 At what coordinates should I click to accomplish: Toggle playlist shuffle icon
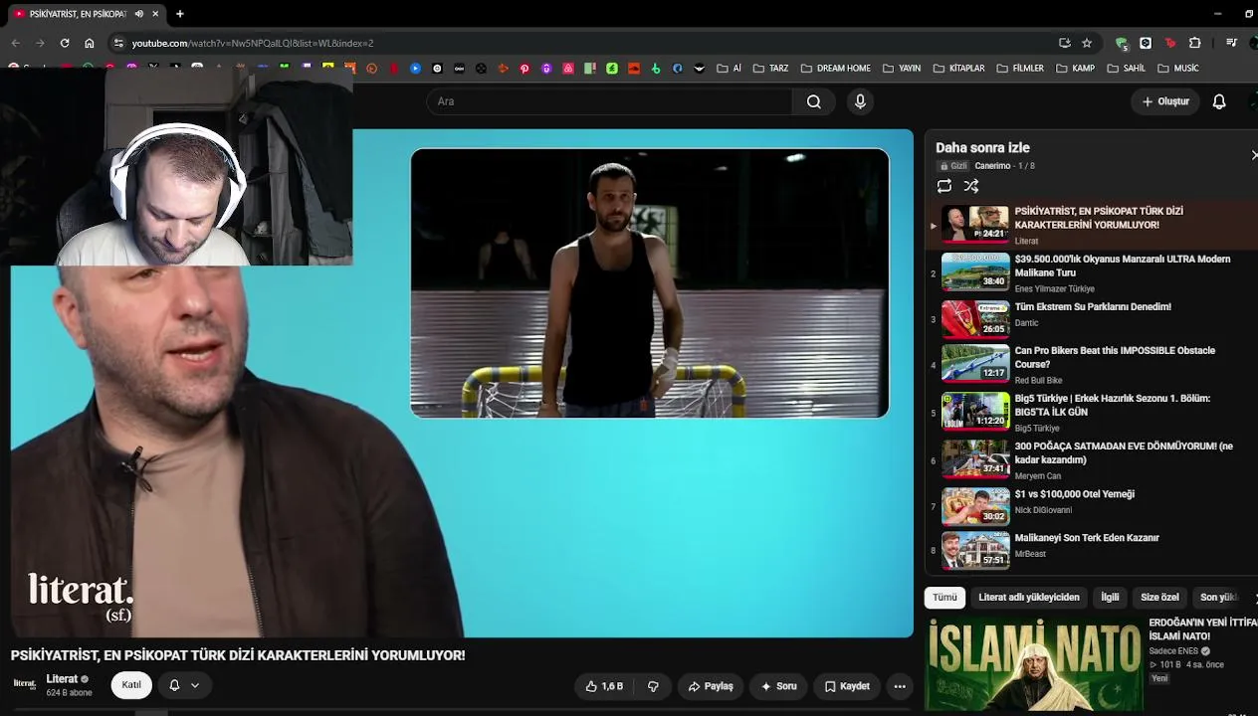coord(971,186)
